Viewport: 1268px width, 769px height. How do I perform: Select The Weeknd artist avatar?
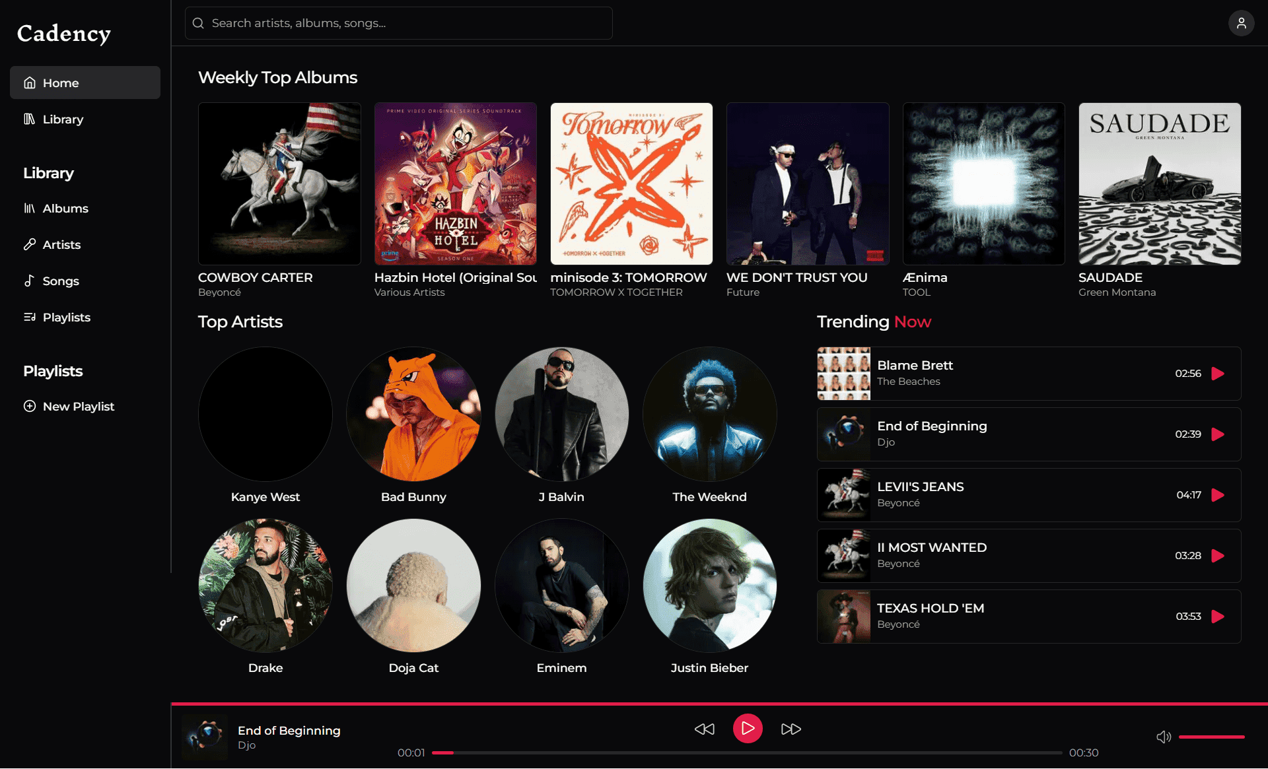(x=709, y=414)
